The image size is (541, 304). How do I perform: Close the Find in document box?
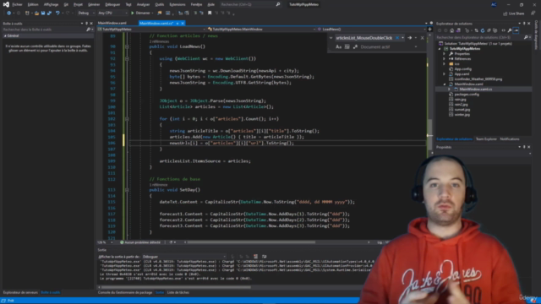422,38
